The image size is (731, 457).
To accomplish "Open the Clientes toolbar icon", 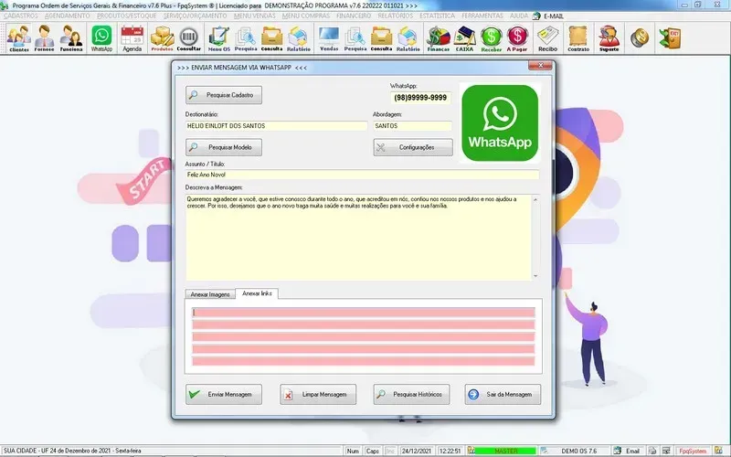I will coord(18,37).
